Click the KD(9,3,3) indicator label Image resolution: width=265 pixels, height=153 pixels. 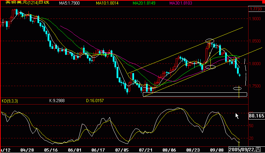(x=10, y=101)
